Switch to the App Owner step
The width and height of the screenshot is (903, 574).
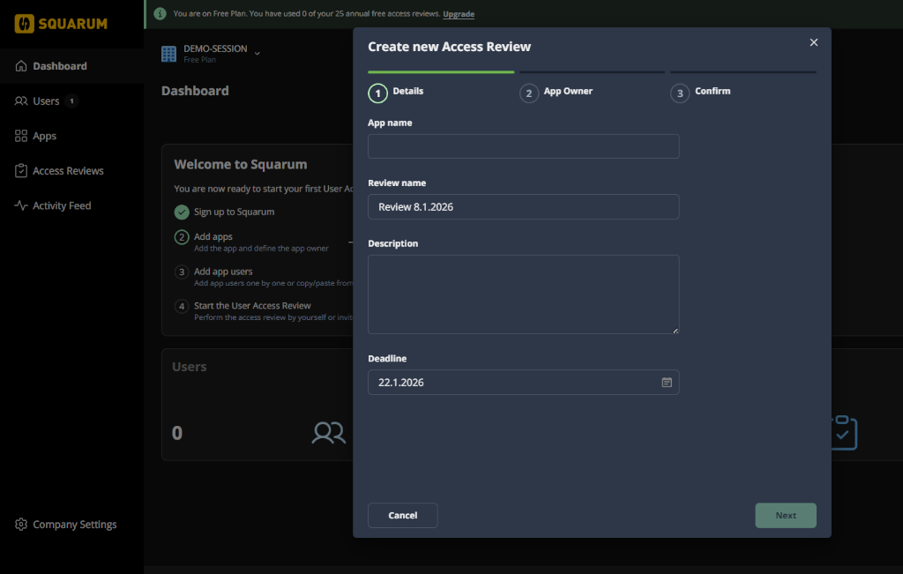coord(567,92)
